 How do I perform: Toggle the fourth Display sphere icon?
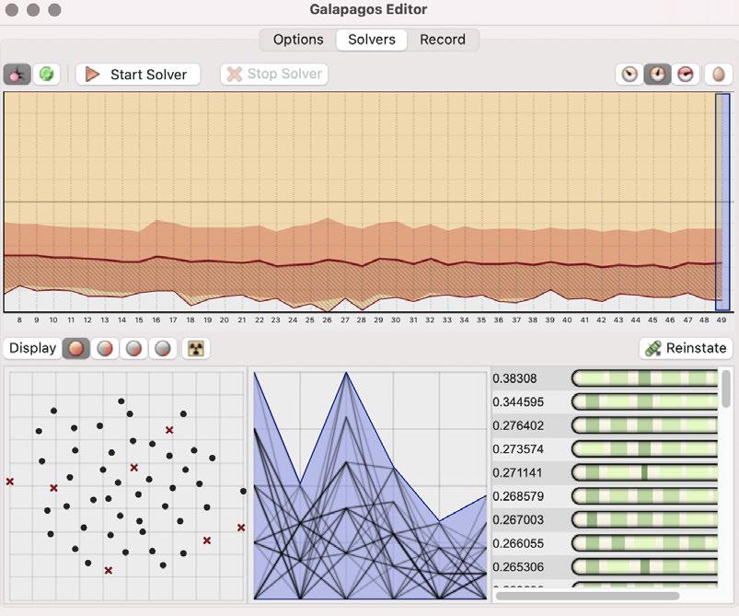click(x=163, y=349)
